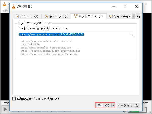Click example text http://www.example.com/stream.avi
Image resolution: width=152 pixels, height=114 pixels.
coord(46,41)
